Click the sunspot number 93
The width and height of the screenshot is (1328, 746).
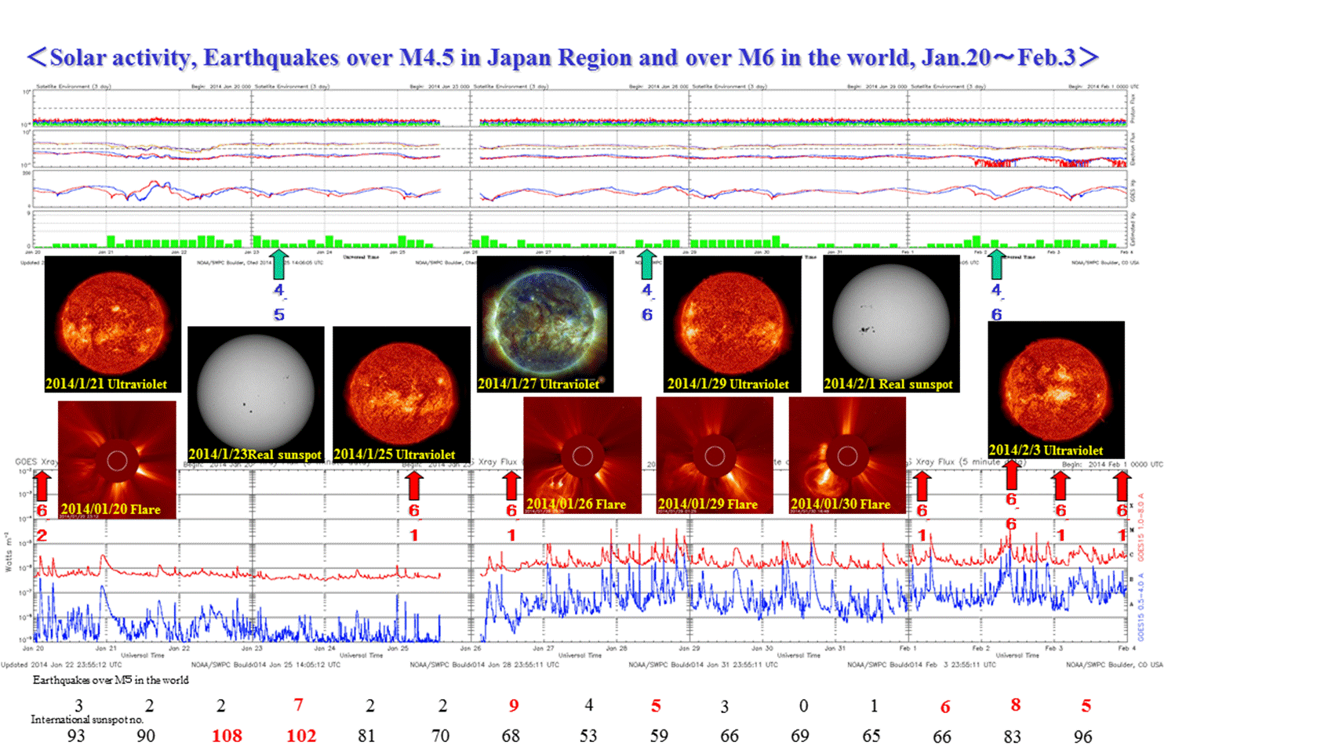pyautogui.click(x=76, y=736)
